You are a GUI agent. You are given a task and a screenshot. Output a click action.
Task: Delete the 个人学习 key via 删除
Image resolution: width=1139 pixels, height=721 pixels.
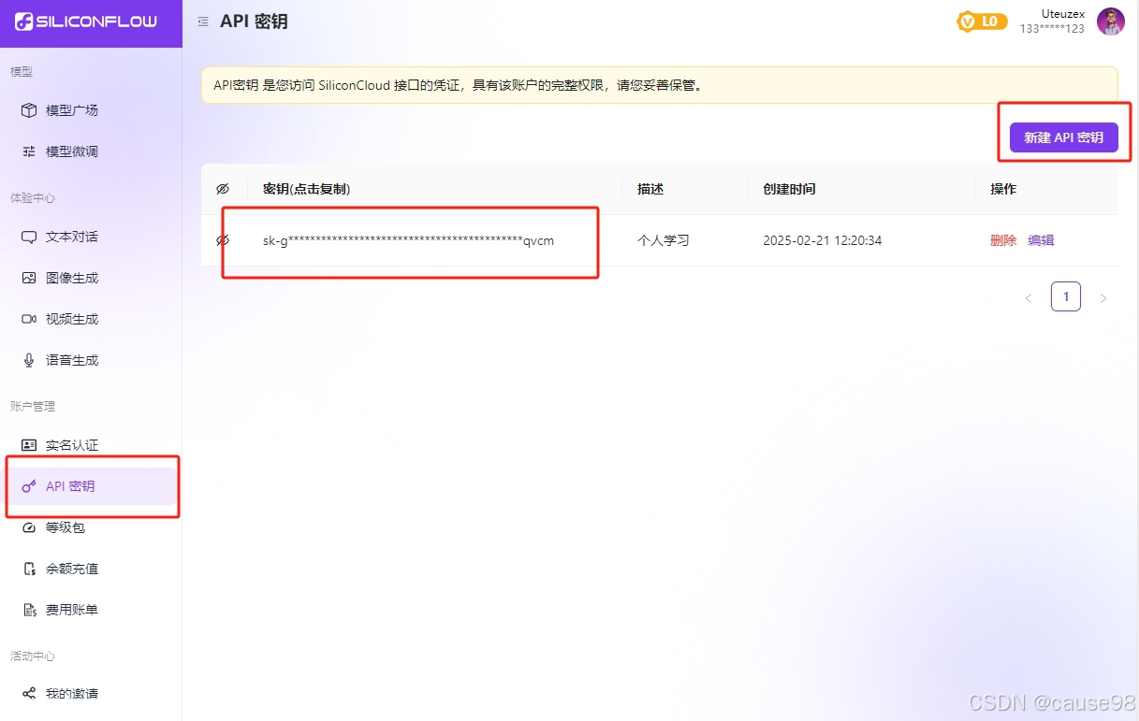pyautogui.click(x=1003, y=240)
